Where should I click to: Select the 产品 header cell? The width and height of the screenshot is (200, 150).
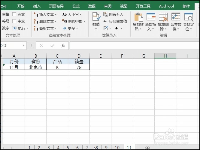[x=57, y=61]
